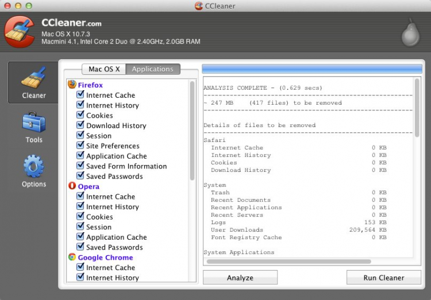Open the Cleaner section in sidebar
Viewport: 431px width, 300px height.
(33, 82)
